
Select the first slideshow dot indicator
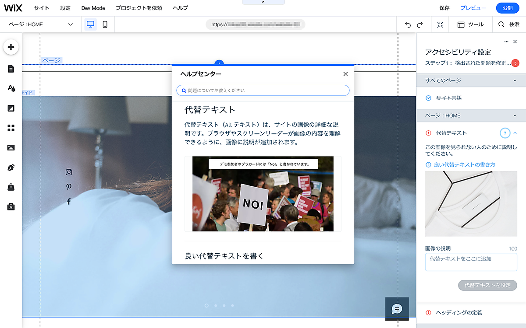point(206,306)
